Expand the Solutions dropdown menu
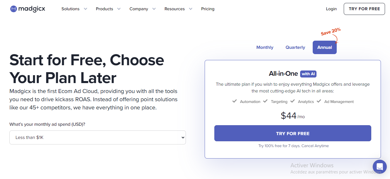The width and height of the screenshot is (390, 179). (x=74, y=9)
